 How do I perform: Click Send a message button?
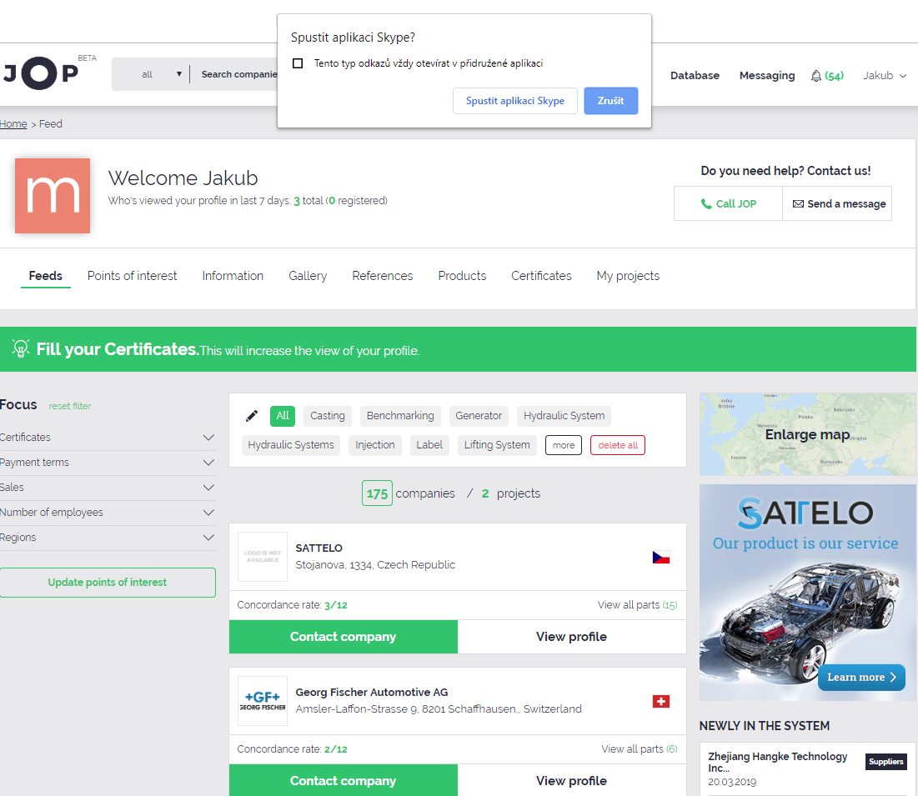tap(838, 203)
